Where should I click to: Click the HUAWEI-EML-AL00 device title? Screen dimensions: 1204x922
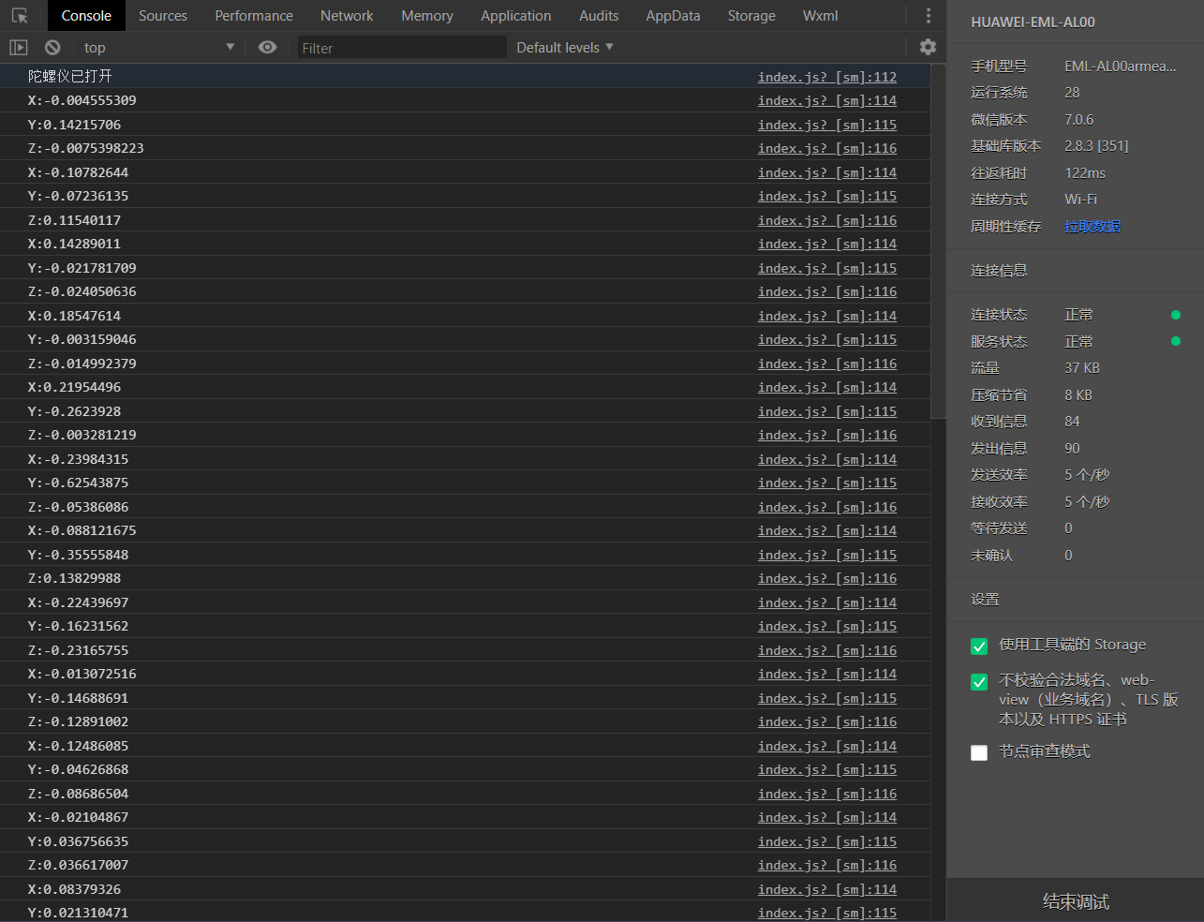1033,22
